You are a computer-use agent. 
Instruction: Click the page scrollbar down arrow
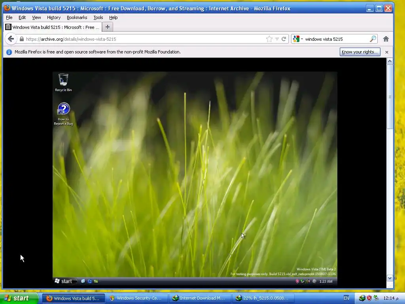coord(390,278)
